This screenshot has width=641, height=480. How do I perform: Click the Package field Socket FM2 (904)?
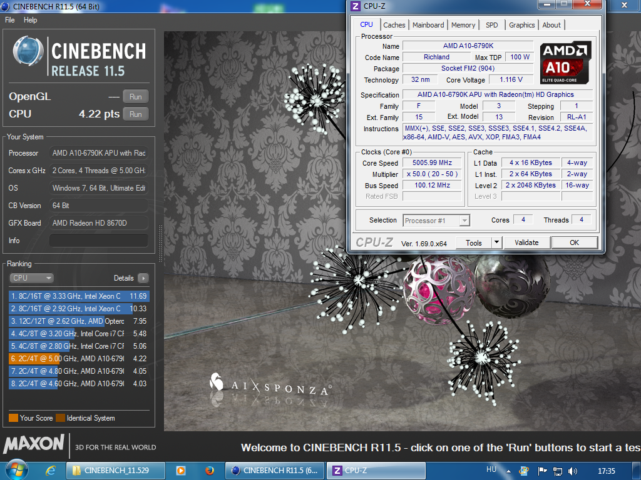(x=468, y=68)
